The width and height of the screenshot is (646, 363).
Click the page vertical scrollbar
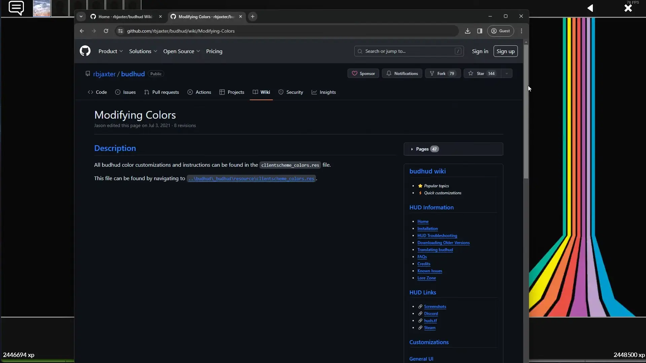526,111
